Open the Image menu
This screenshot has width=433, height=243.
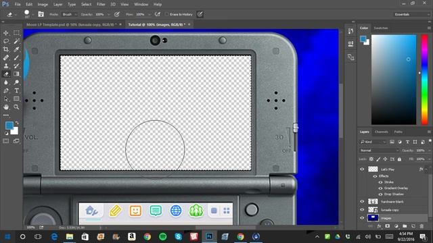tap(43, 5)
